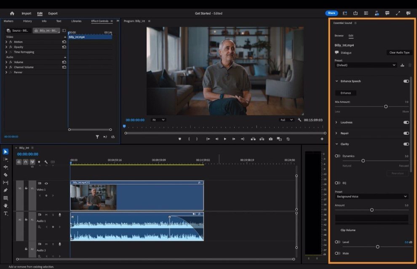Toggle the Loudness section switch
417x269 pixels.
click(406, 123)
